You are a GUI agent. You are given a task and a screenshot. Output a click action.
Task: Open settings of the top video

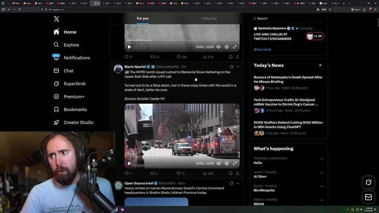[227, 47]
